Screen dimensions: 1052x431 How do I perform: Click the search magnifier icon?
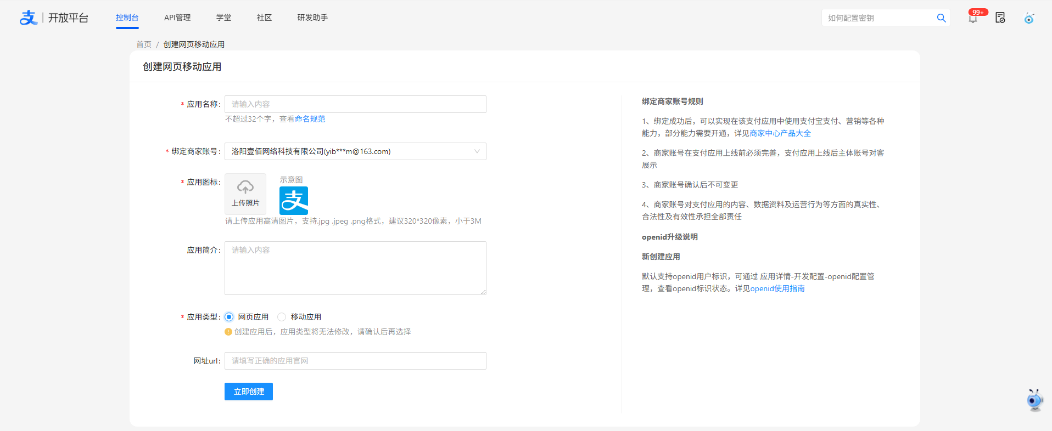click(x=941, y=18)
